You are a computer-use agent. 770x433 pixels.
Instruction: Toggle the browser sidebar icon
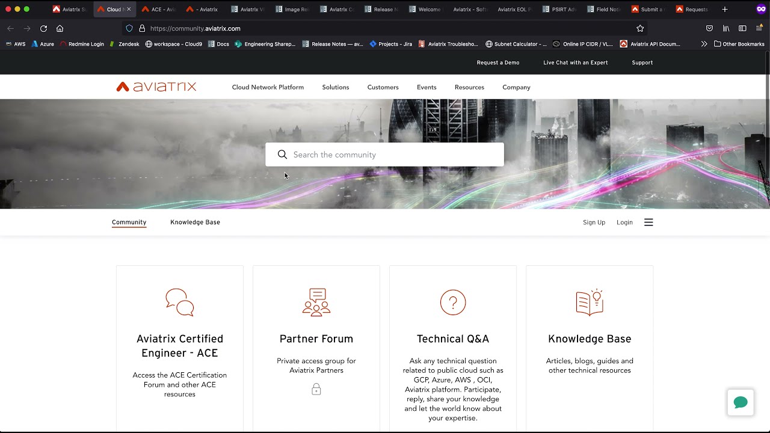742,28
